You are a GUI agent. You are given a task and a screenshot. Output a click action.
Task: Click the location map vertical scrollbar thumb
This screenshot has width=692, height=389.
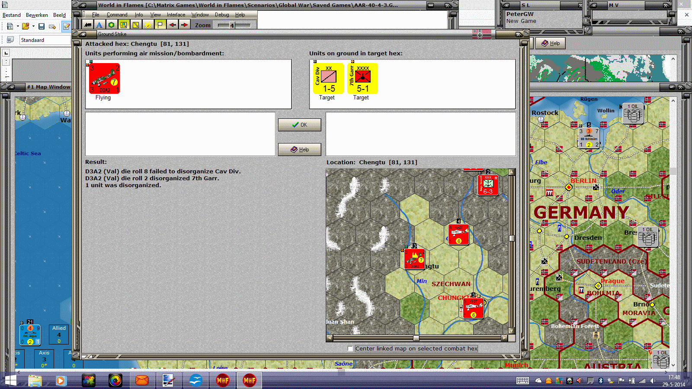[x=512, y=238]
